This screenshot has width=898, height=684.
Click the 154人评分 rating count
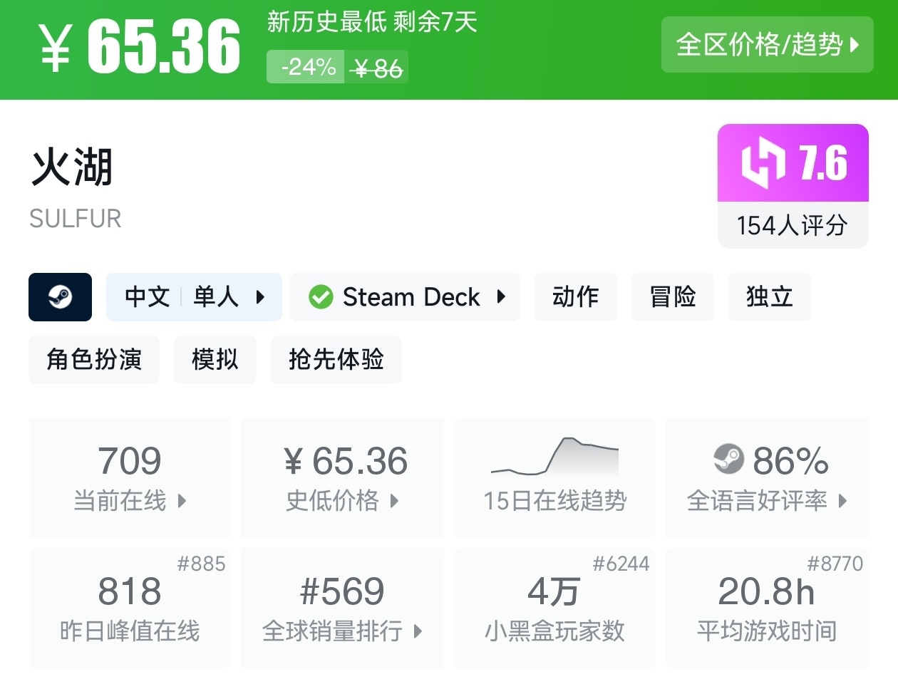click(x=793, y=225)
